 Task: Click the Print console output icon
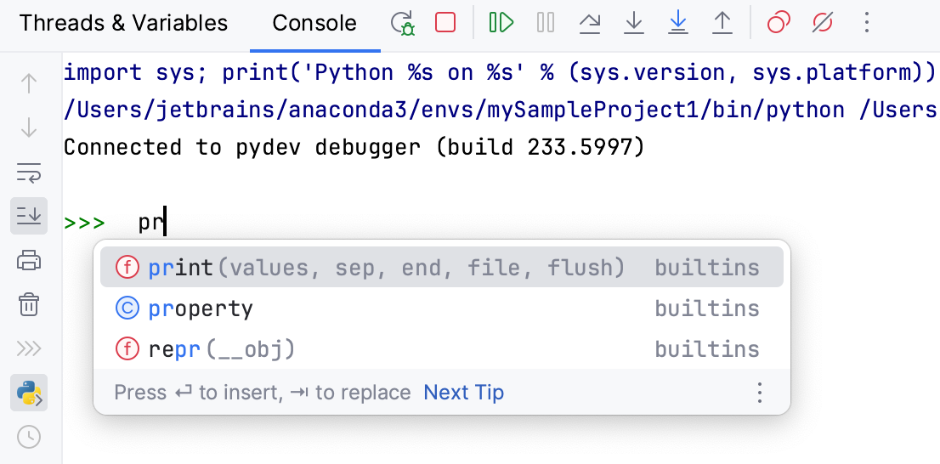tap(29, 260)
